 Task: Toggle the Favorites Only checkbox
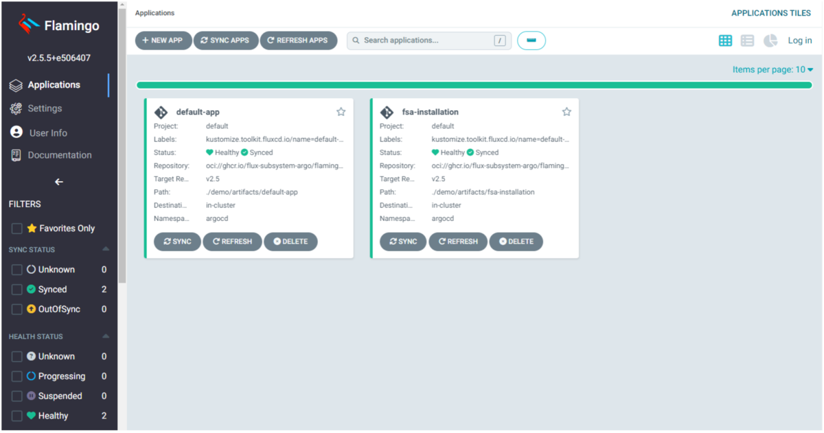(17, 229)
